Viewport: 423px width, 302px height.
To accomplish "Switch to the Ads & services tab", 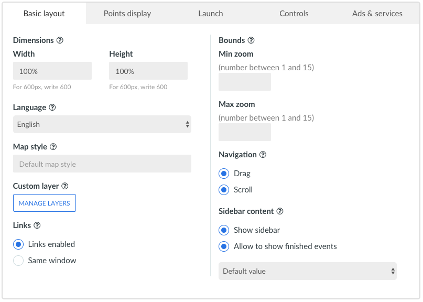I will click(377, 13).
